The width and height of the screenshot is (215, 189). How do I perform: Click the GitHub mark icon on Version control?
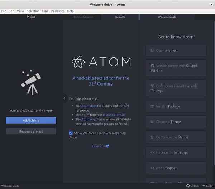pos(153,66)
